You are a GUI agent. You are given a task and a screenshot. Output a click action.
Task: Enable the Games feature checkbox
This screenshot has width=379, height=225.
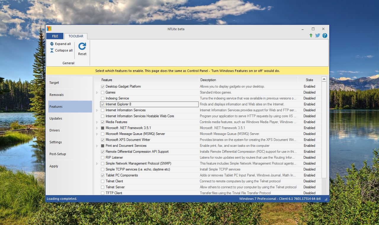coord(102,92)
